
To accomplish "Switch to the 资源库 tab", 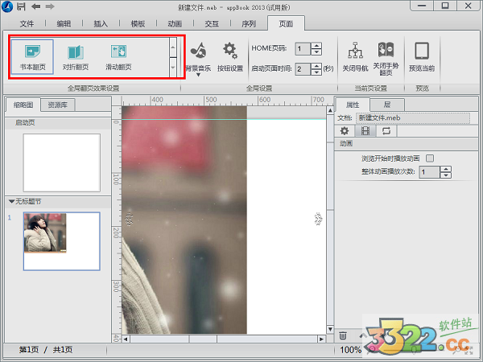I will pos(58,105).
